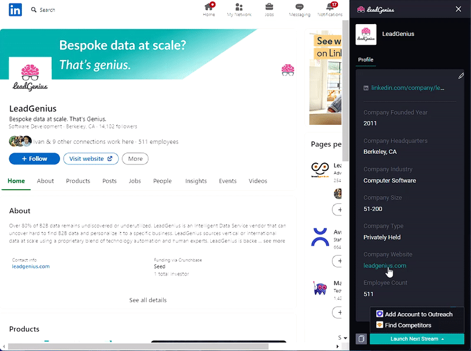Screen dimensions: 471x351
Task: Open the Events tab
Action: coord(228,181)
